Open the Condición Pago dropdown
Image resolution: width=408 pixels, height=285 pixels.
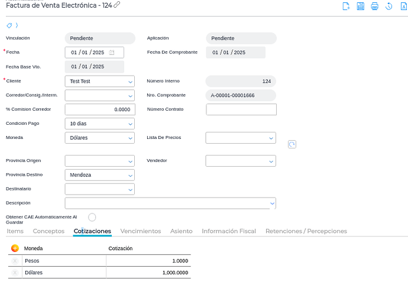tap(130, 124)
